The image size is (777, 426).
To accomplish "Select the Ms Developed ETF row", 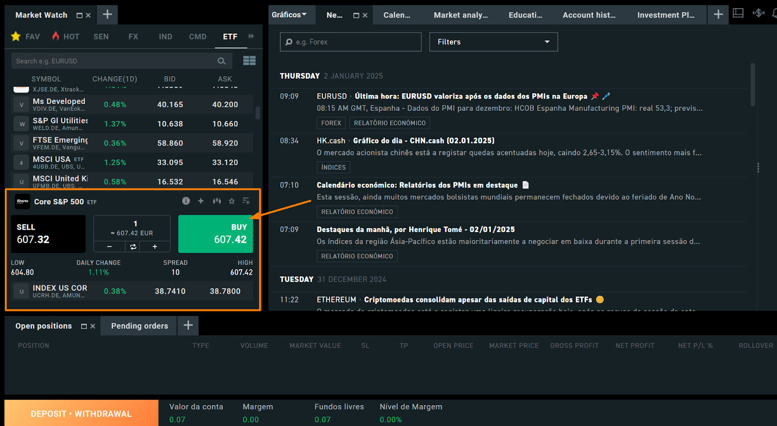I will pyautogui.click(x=132, y=104).
